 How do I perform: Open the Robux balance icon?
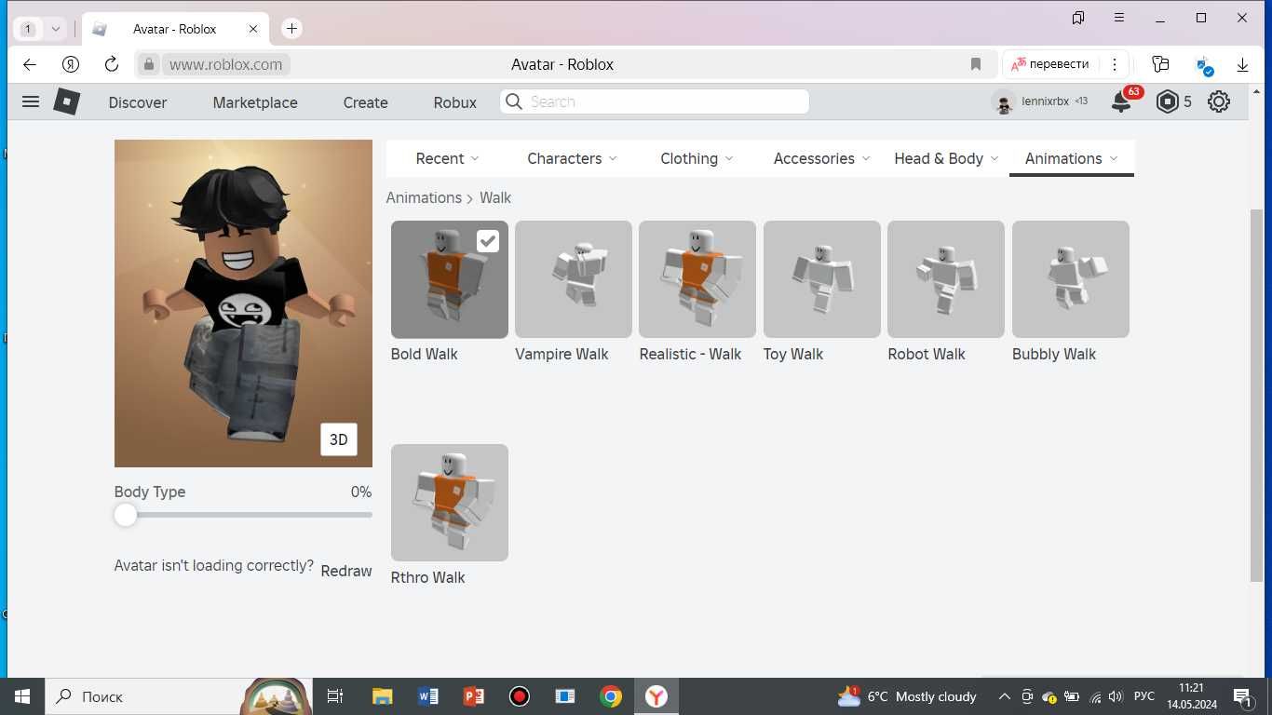(x=1167, y=101)
